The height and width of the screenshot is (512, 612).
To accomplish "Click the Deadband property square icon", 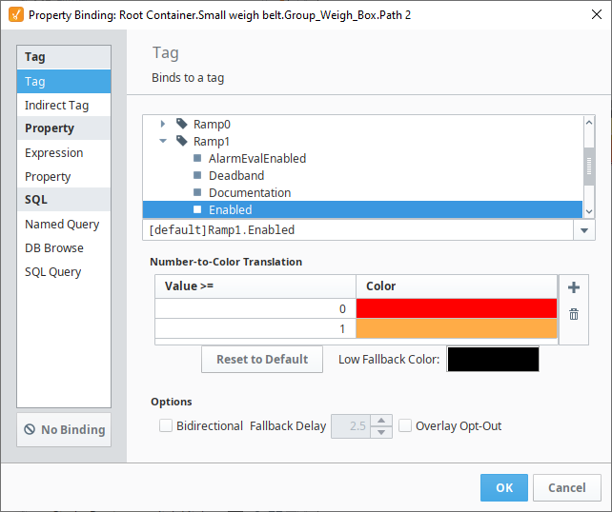I will coord(197,175).
